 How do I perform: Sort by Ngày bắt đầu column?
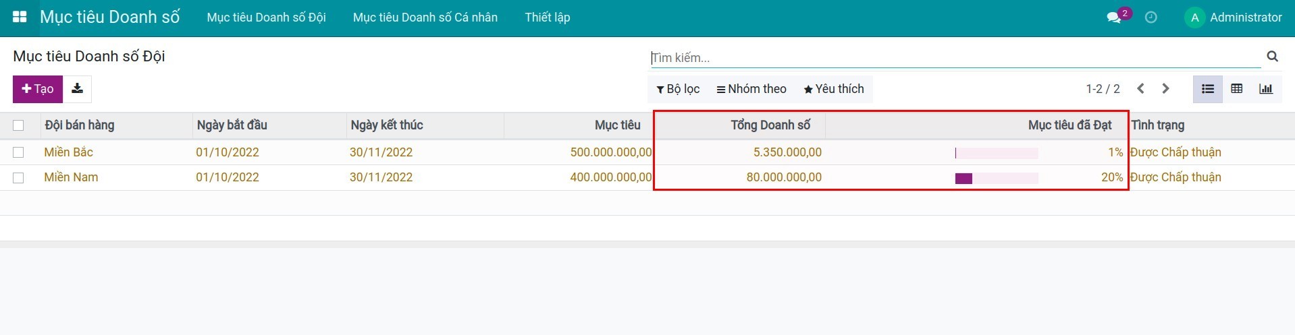pos(232,125)
